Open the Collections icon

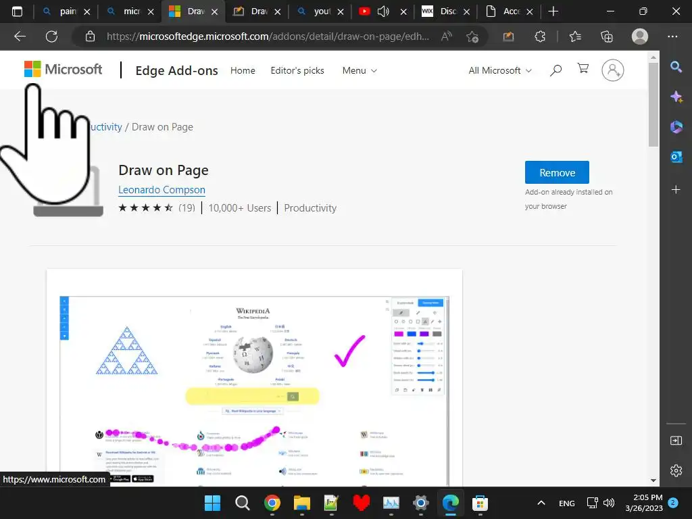[607, 36]
